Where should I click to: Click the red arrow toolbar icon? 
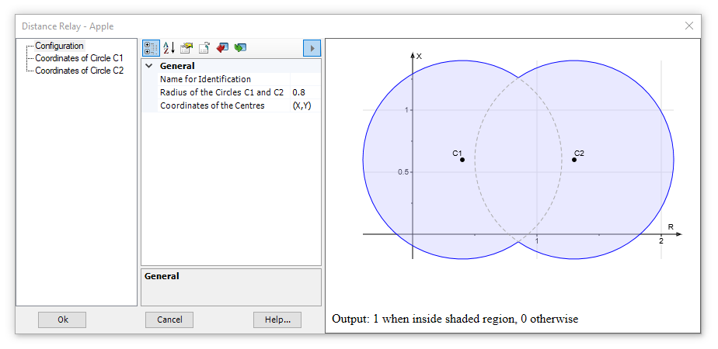(222, 48)
